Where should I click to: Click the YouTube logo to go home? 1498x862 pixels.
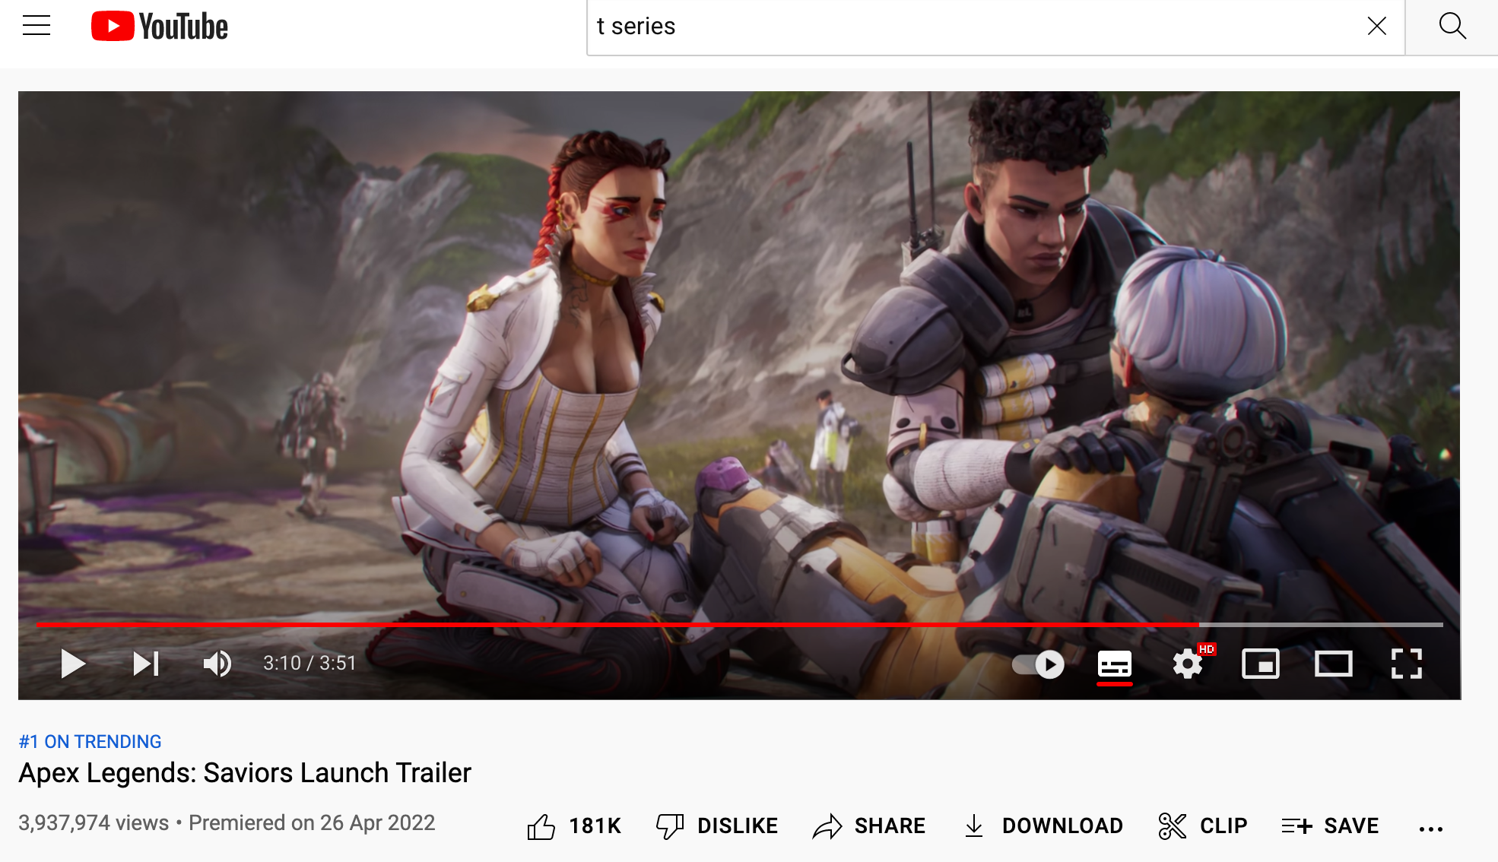160,27
